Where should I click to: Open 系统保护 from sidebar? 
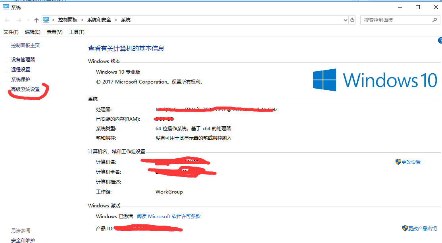pyautogui.click(x=21, y=79)
